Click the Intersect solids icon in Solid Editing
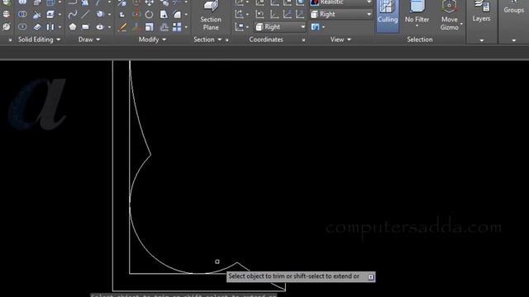The width and height of the screenshot is (529, 297). (22, 27)
